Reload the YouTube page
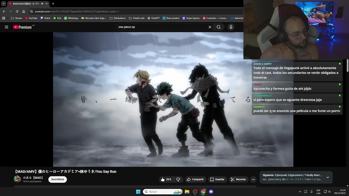This screenshot has width=349, height=196. [17, 11]
